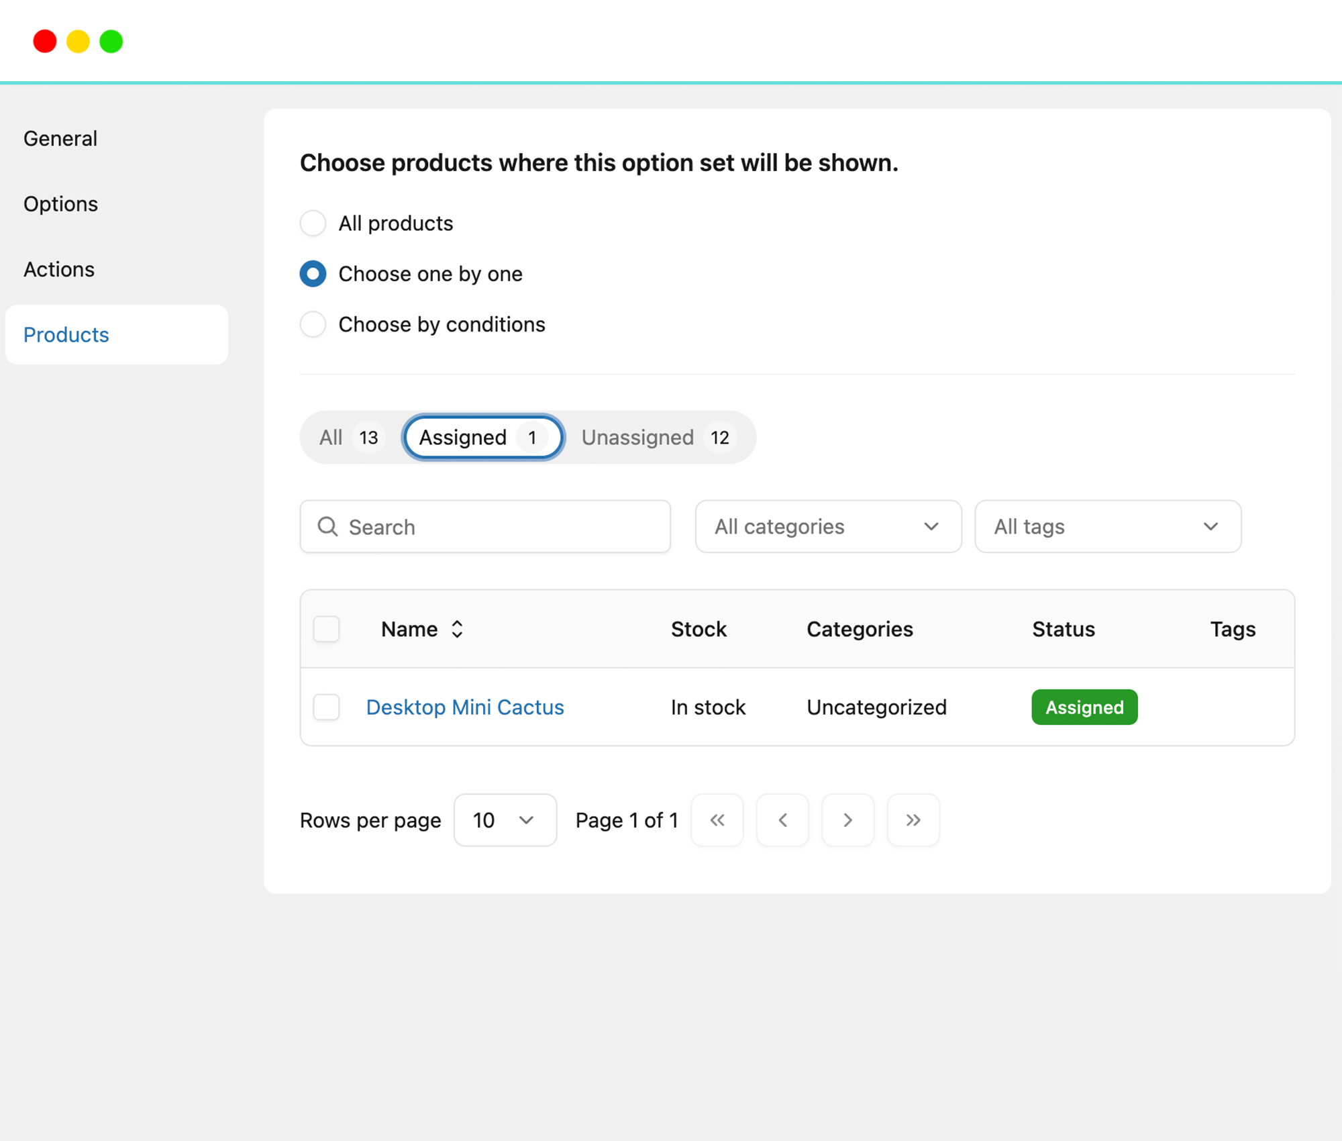
Task: Click the search magnifier icon
Action: 327,527
